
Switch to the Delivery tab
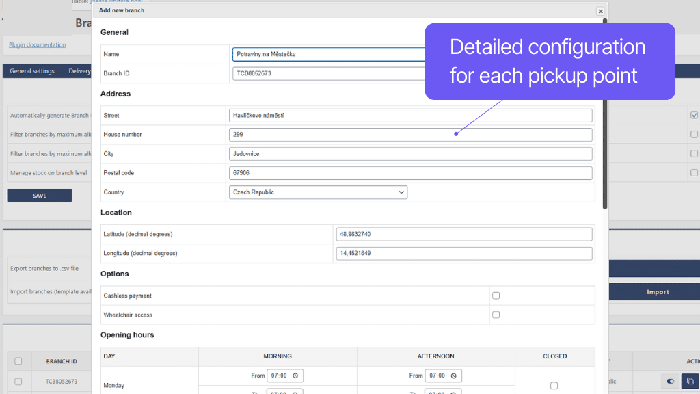tap(79, 71)
